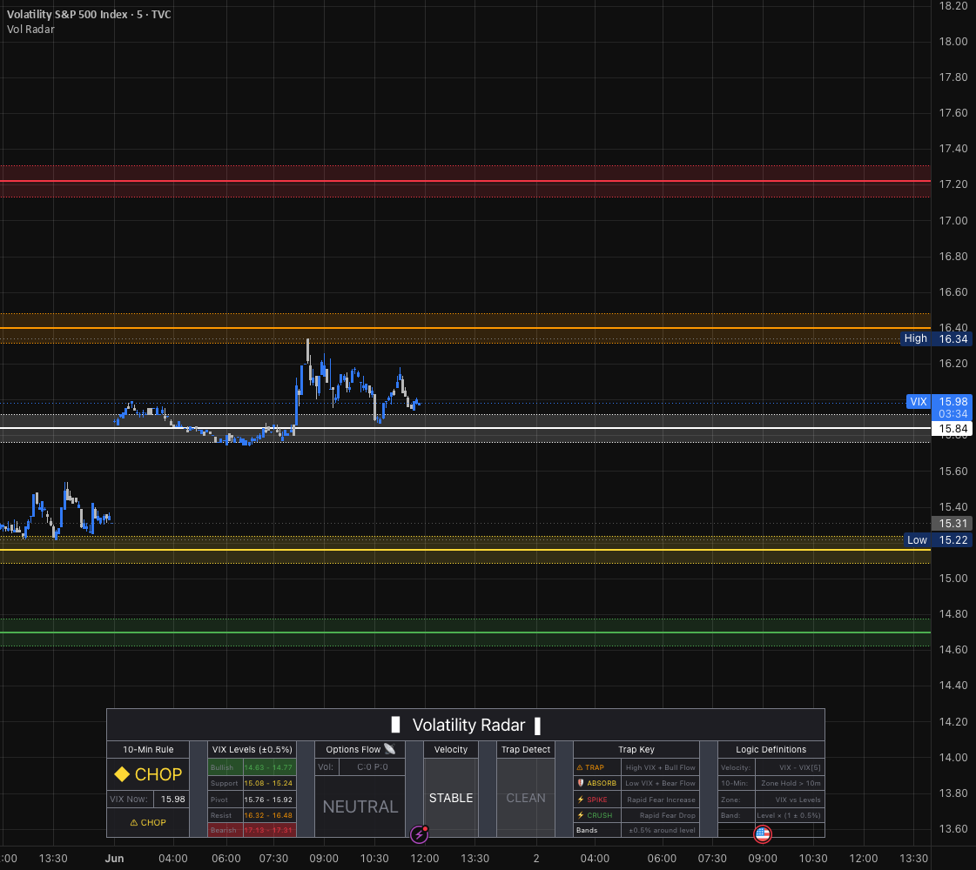Screen dimensions: 976x870
Task: Click the latest candle near 15.98
Action: [x=418, y=404]
